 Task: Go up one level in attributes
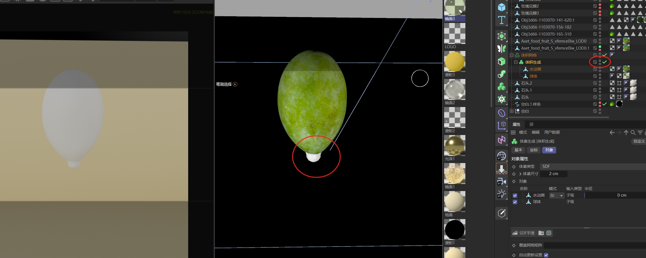pos(626,133)
